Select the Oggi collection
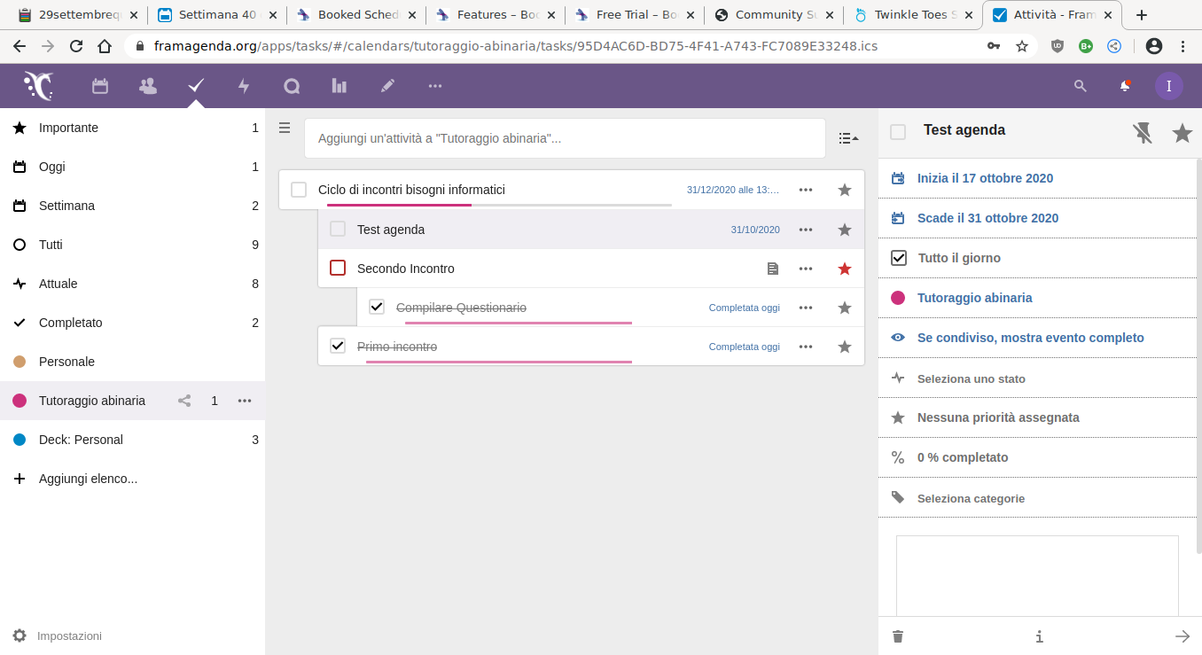The height and width of the screenshot is (655, 1202). (133, 167)
